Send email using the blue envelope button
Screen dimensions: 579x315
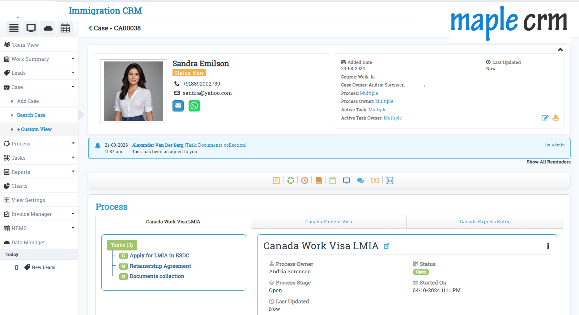coord(178,106)
